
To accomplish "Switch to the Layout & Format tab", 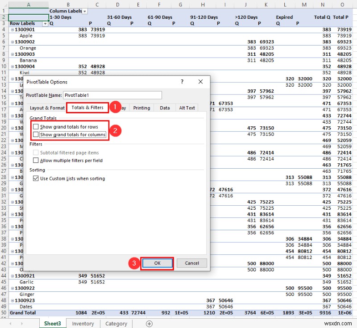I will pos(47,108).
